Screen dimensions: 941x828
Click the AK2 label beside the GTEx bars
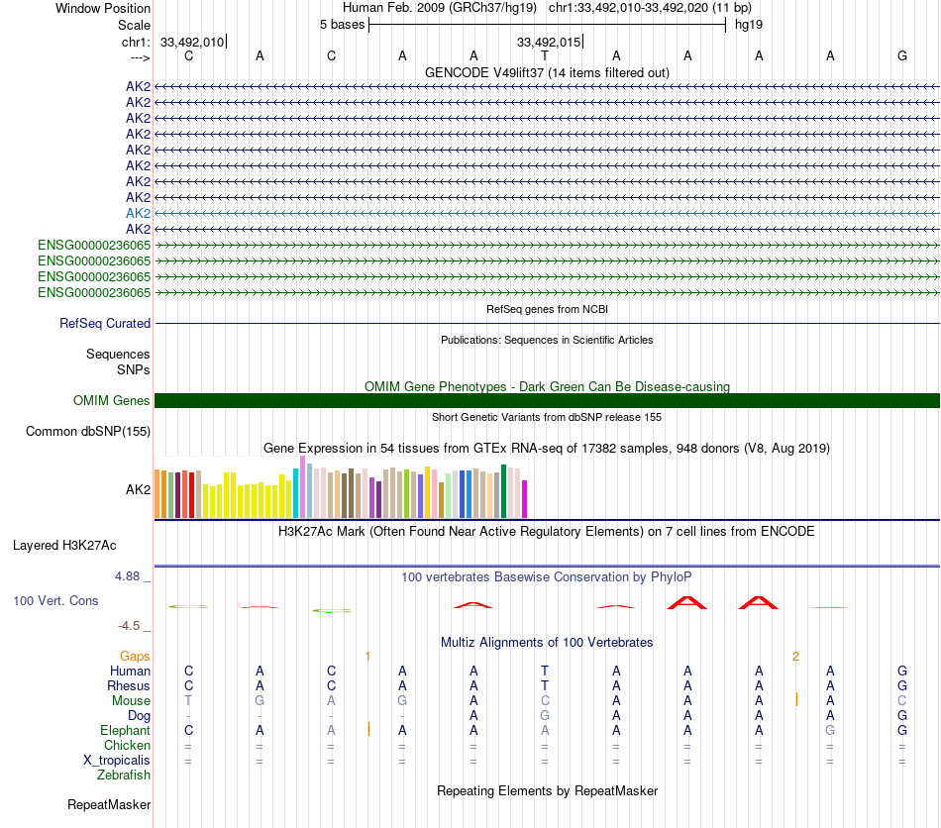point(138,489)
